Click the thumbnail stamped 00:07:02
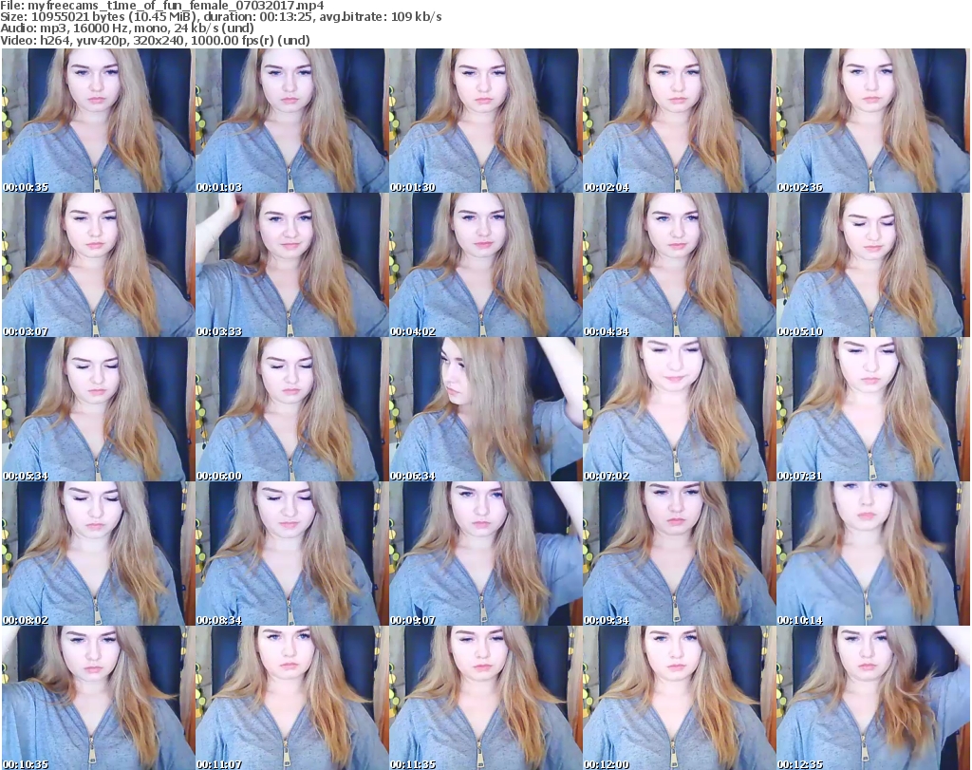The width and height of the screenshot is (972, 770). point(680,410)
